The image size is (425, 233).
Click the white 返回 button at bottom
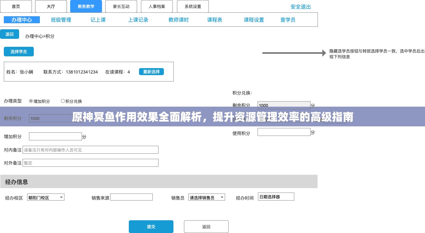pyautogui.click(x=206, y=227)
